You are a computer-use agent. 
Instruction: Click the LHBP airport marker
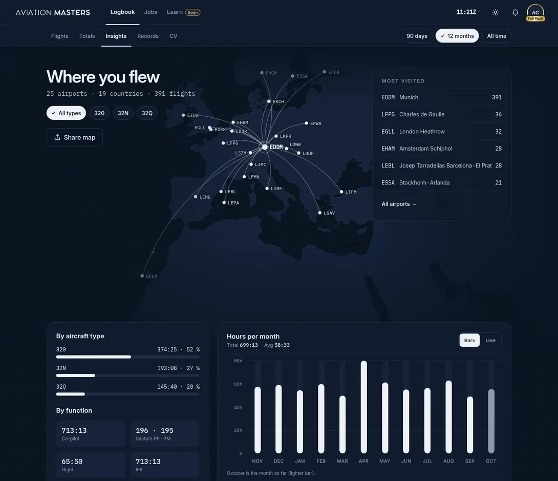298,153
